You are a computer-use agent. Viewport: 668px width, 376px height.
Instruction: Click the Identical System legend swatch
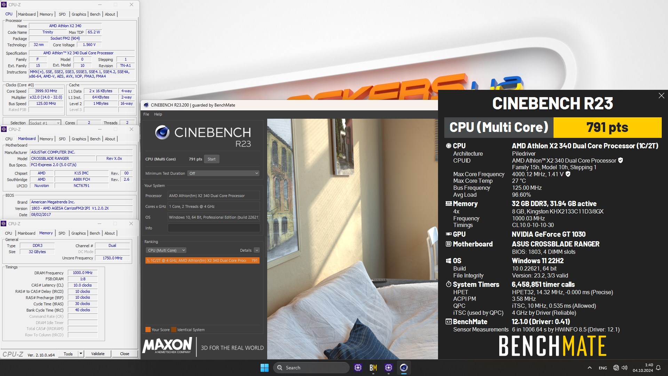coord(174,329)
